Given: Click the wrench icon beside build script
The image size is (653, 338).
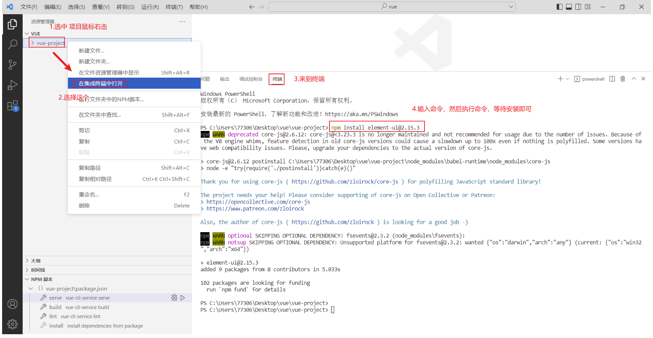Looking at the screenshot, I should (43, 307).
